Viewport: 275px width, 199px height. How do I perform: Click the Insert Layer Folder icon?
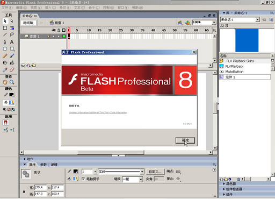(33, 66)
